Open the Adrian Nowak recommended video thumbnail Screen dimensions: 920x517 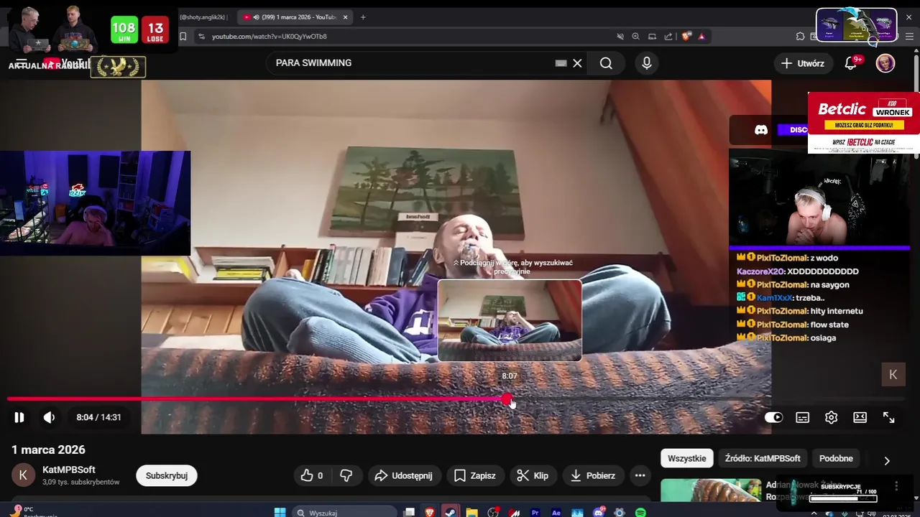711,490
